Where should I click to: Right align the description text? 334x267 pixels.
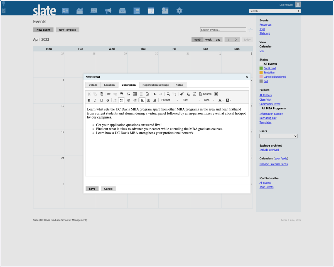click(x=155, y=100)
